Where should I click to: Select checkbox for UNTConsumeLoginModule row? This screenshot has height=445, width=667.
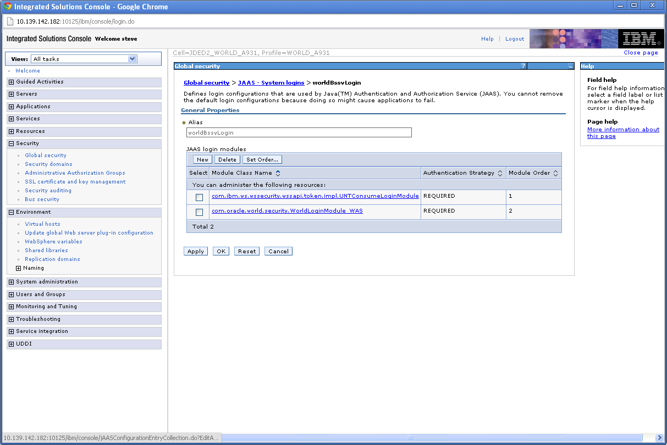pos(199,197)
